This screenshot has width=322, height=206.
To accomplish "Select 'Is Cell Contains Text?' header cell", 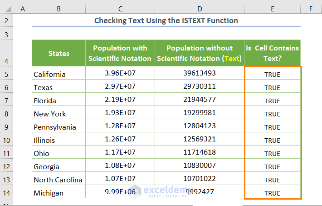I will pyautogui.click(x=272, y=53).
